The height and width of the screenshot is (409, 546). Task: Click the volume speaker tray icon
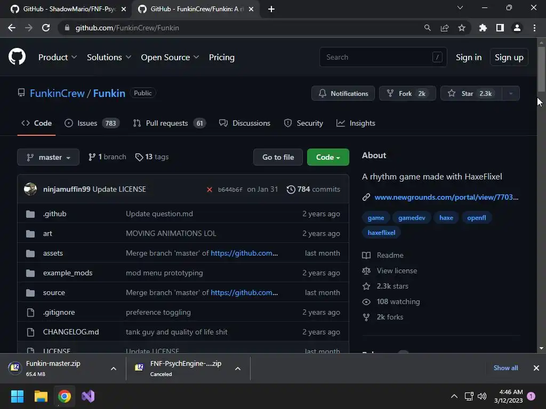point(482,396)
